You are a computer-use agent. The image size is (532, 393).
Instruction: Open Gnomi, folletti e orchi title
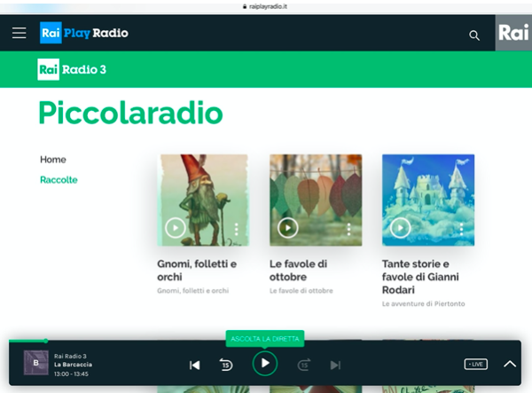pyautogui.click(x=197, y=271)
